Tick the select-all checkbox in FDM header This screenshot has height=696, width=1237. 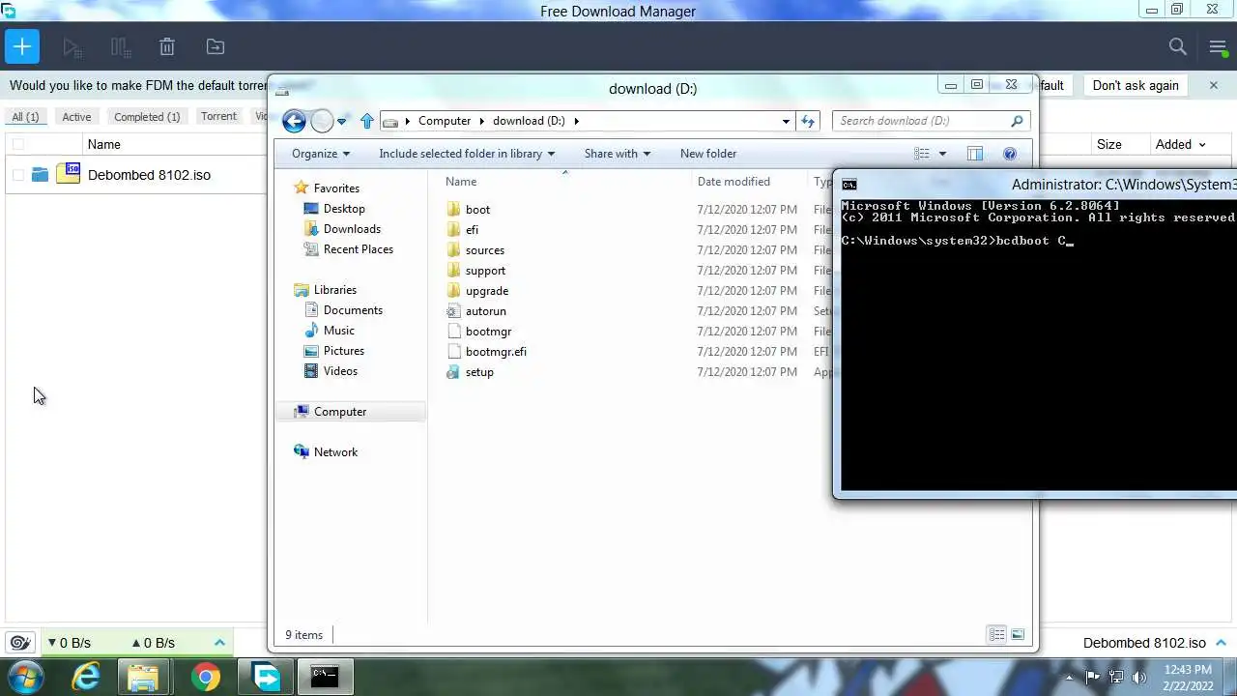point(17,144)
